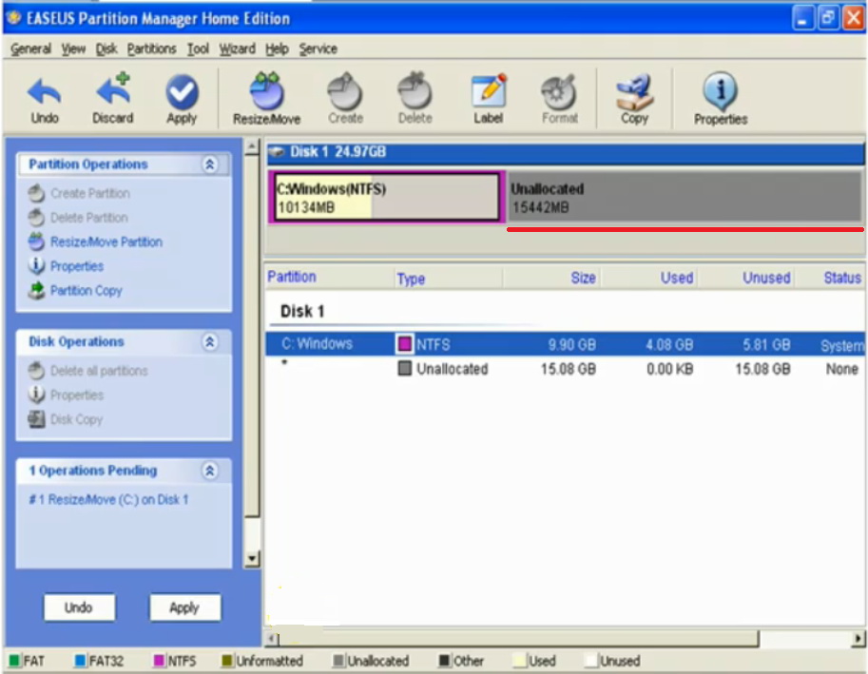This screenshot has height=674, width=868.
Task: Click Create Partition link text
Action: [x=90, y=193]
